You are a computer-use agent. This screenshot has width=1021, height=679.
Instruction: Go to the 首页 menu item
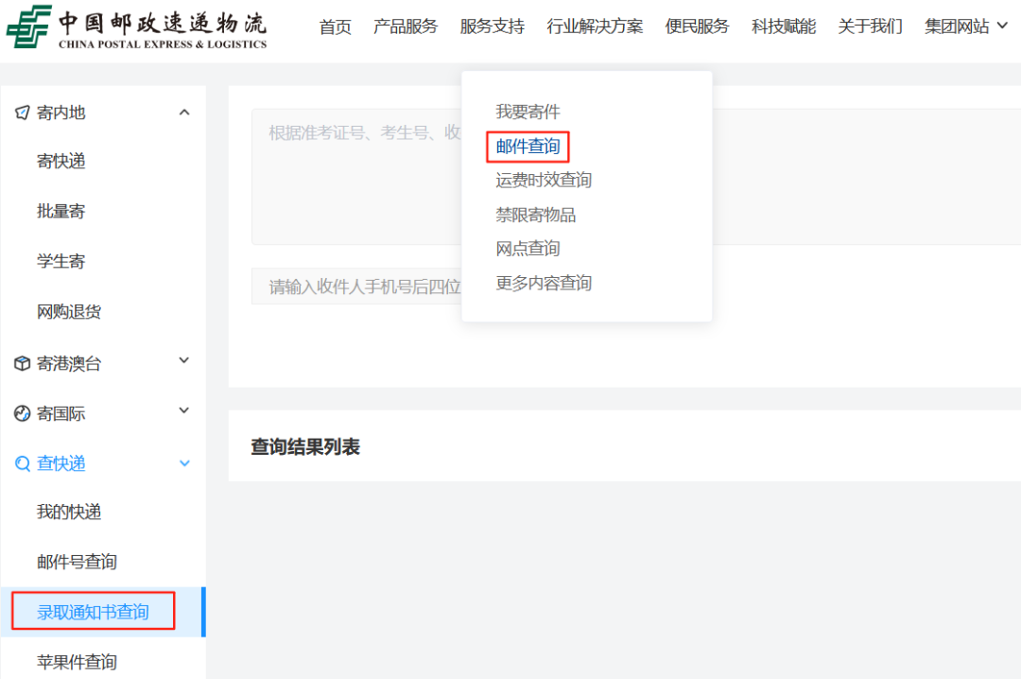(x=335, y=26)
